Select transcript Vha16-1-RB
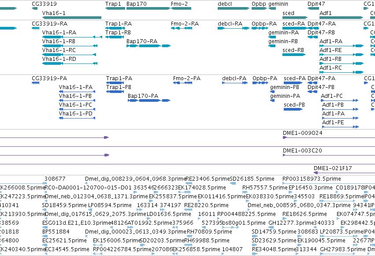This screenshot has height=256, width=375. click(x=59, y=41)
